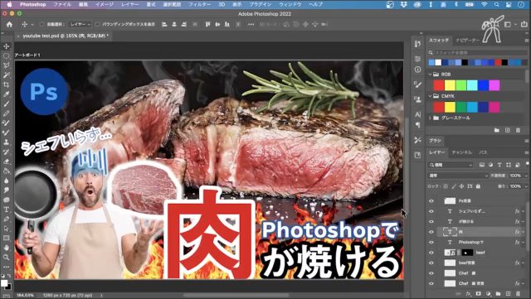531x299 pixels.
Task: Filter layers by type T icon
Action: (499, 165)
